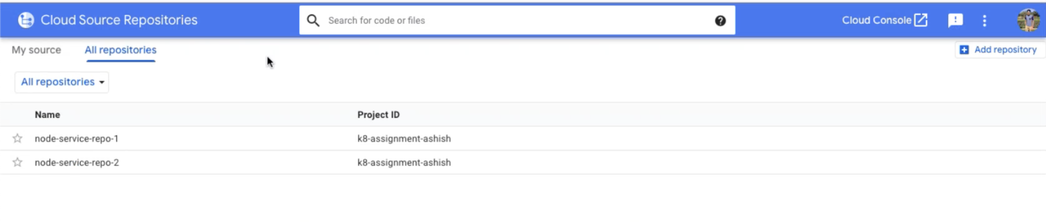The width and height of the screenshot is (1046, 222).
Task: Click the search magnifier icon
Action: [x=313, y=20]
